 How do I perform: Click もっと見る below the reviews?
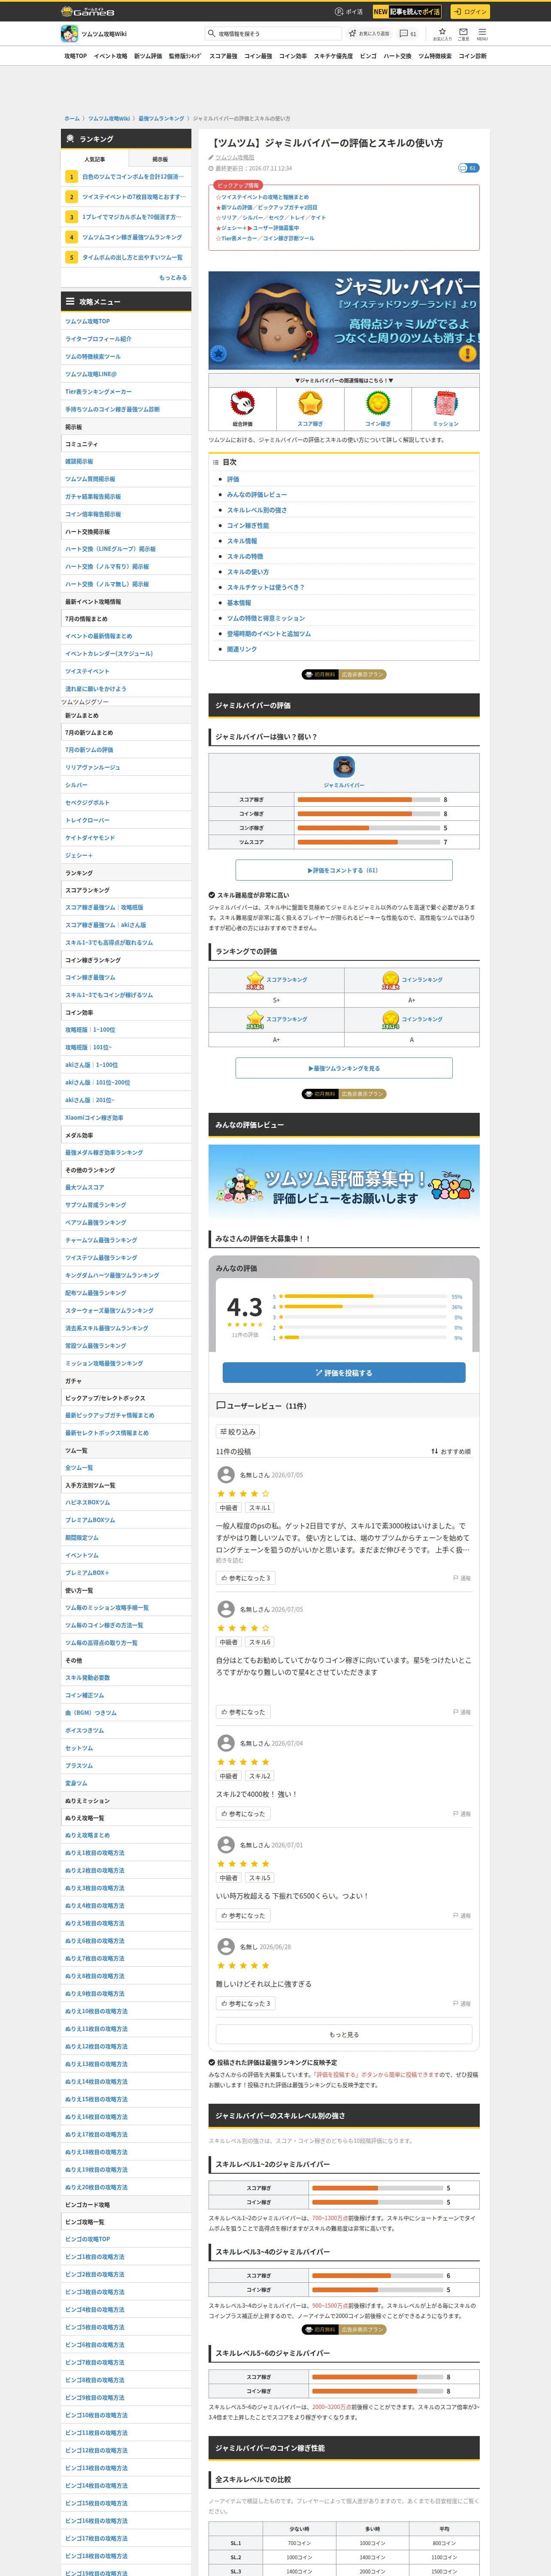(x=344, y=2035)
